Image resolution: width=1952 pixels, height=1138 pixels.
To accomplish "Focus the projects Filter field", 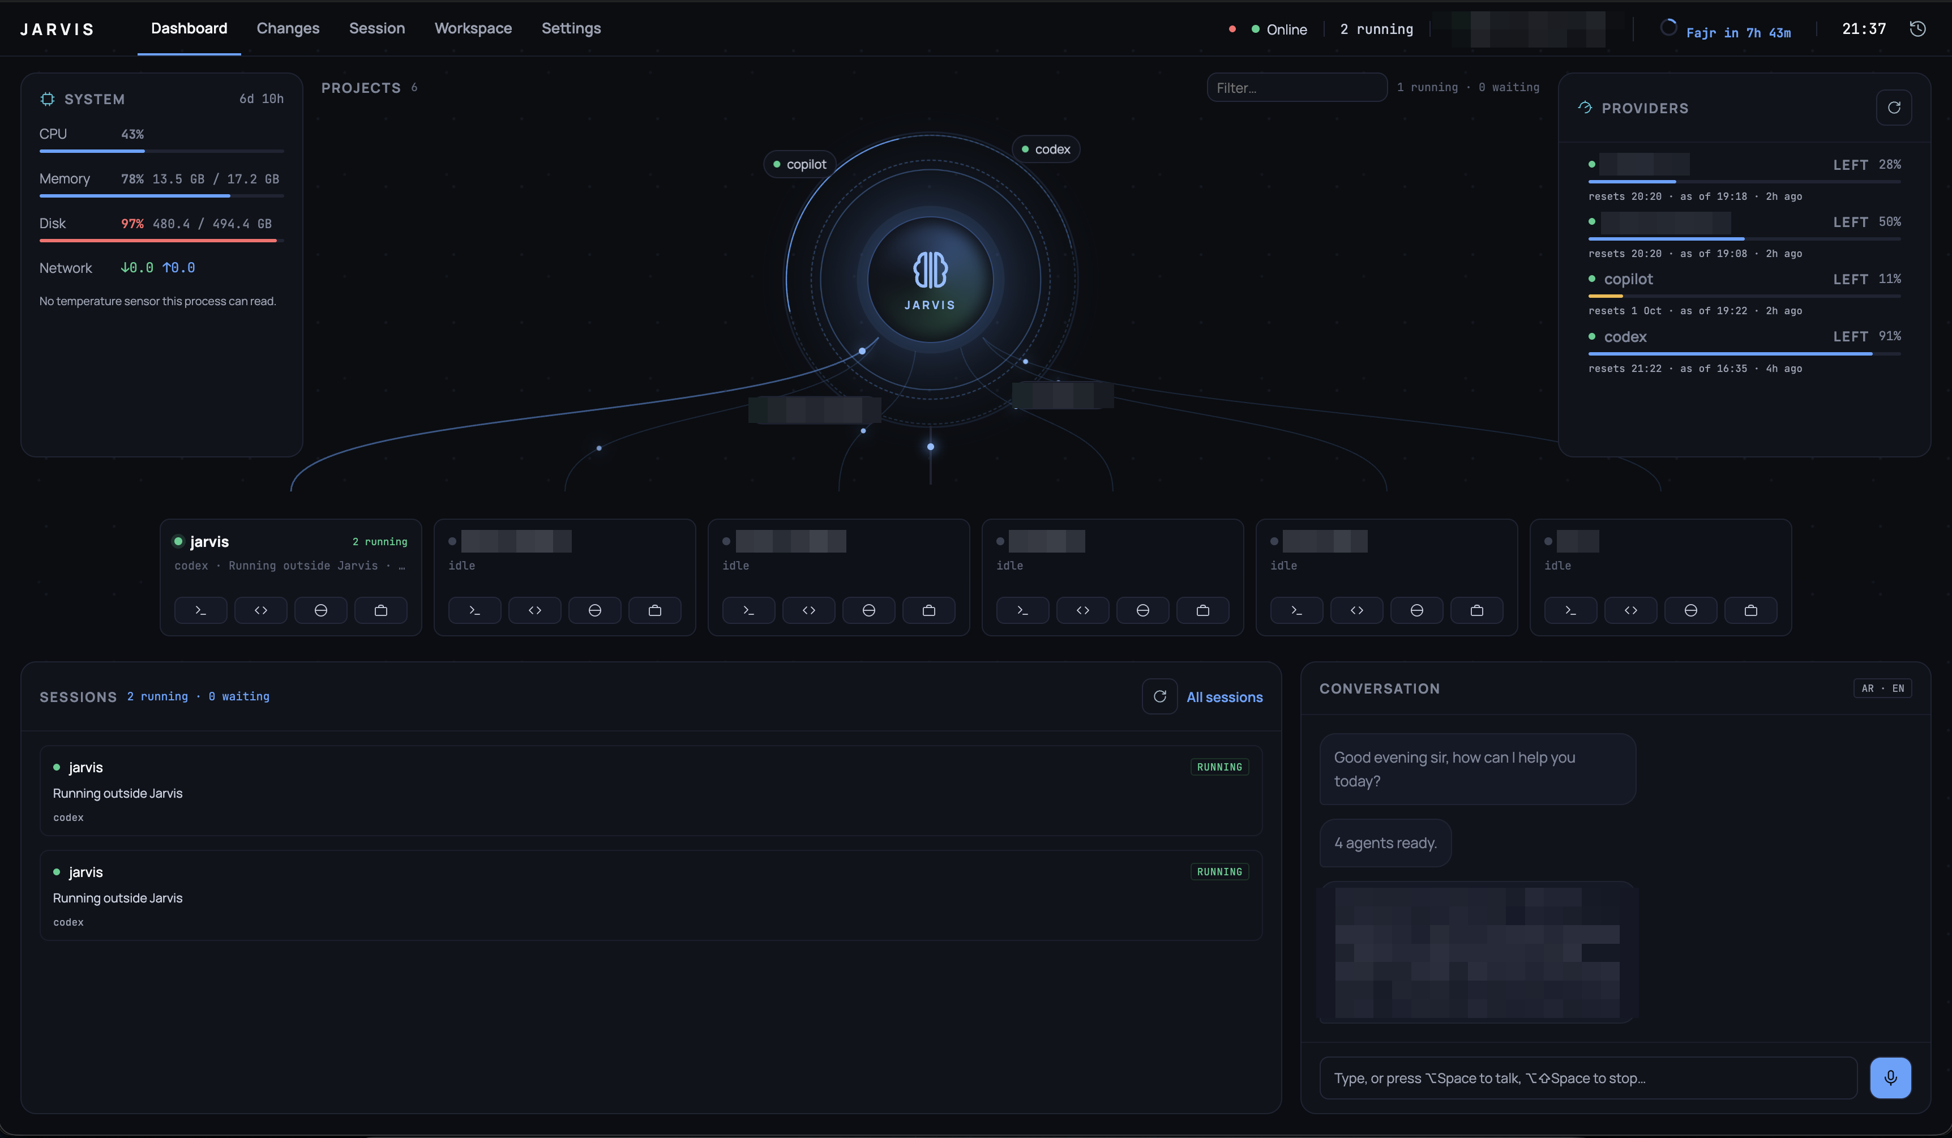I will (x=1296, y=88).
